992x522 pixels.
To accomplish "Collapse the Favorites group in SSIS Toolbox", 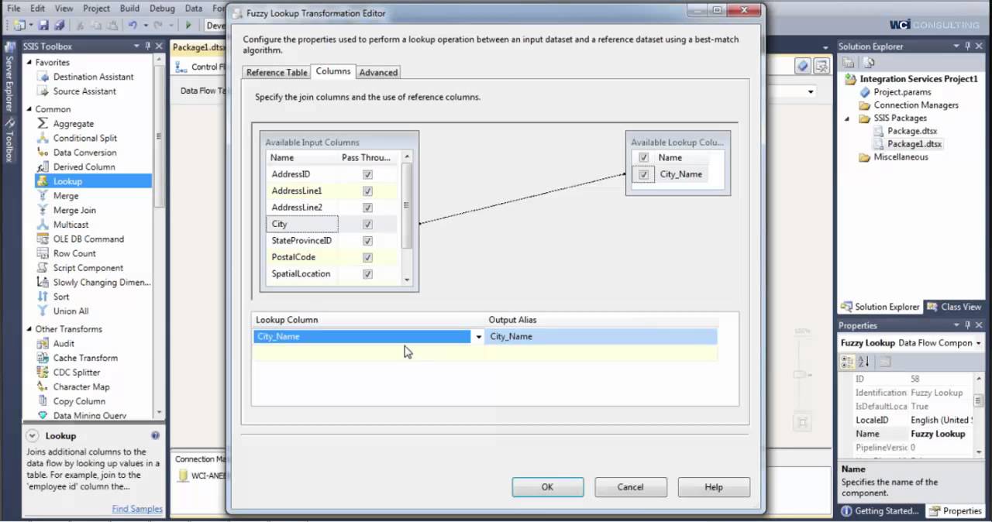I will [29, 63].
